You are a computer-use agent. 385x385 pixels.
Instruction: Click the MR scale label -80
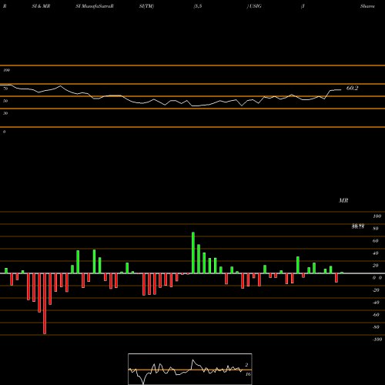tap(376, 327)
